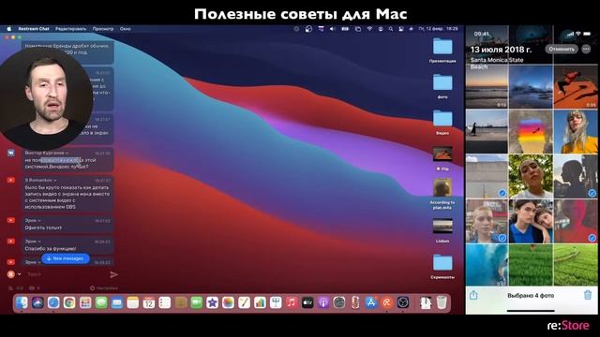Click the Выбрано 4 фото label
The width and height of the screenshot is (600, 337).
[531, 296]
